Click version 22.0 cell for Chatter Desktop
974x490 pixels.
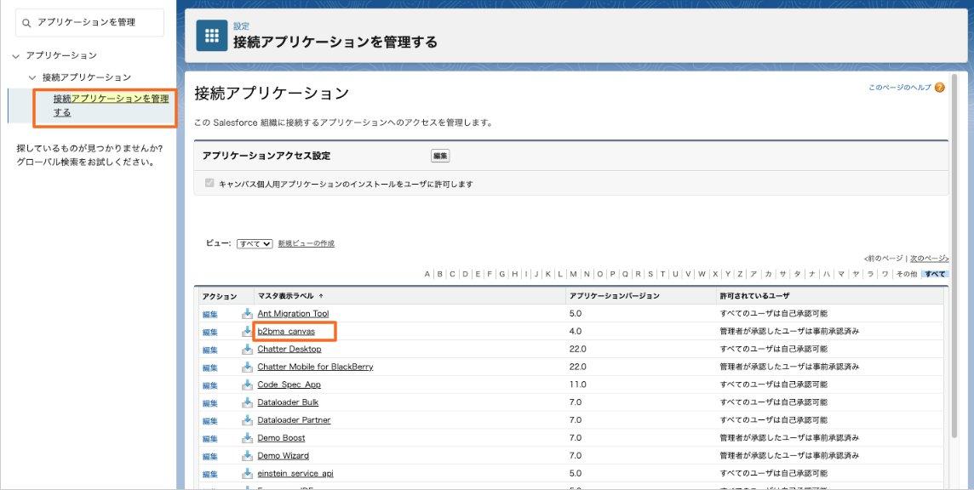point(578,349)
